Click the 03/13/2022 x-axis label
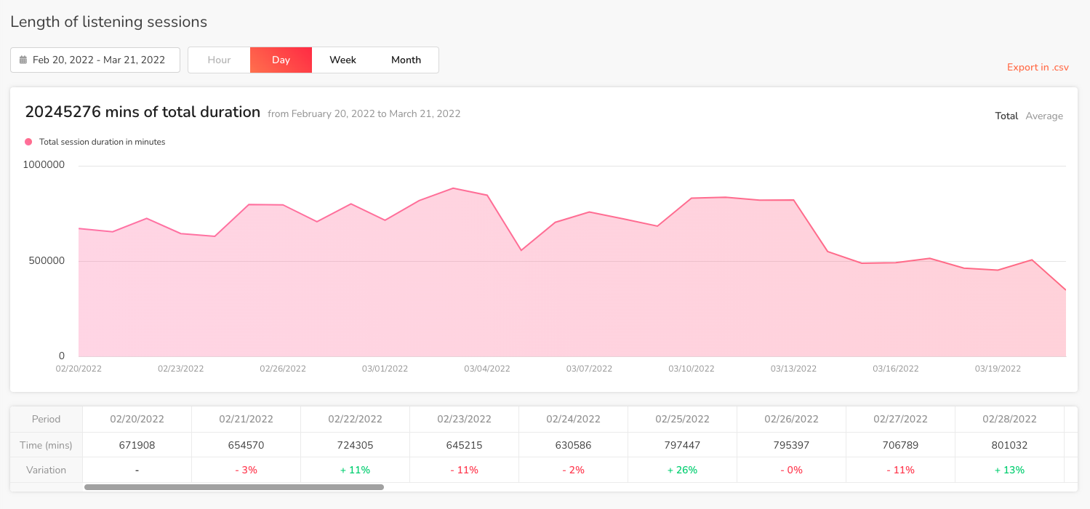The image size is (1090, 509). pos(793,369)
